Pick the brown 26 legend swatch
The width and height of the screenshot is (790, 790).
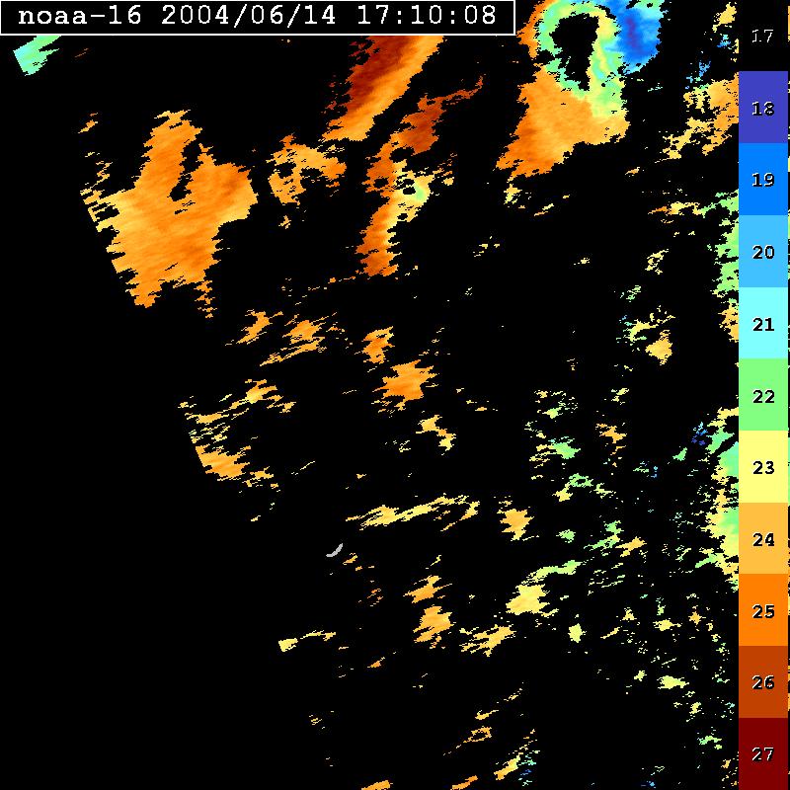coord(762,682)
